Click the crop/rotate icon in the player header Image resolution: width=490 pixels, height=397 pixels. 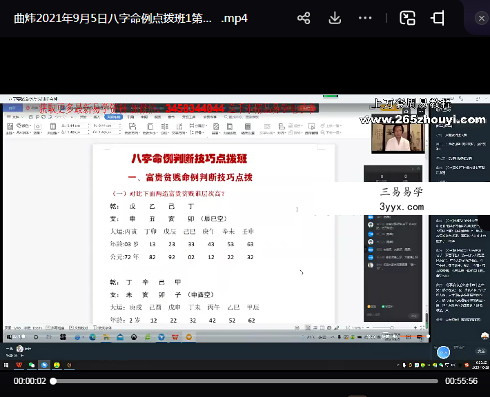click(x=438, y=18)
